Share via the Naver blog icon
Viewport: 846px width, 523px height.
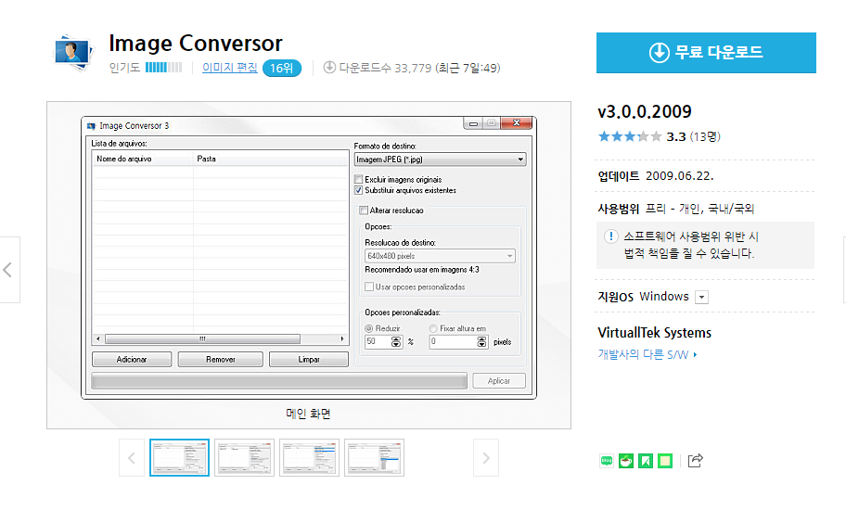607,461
